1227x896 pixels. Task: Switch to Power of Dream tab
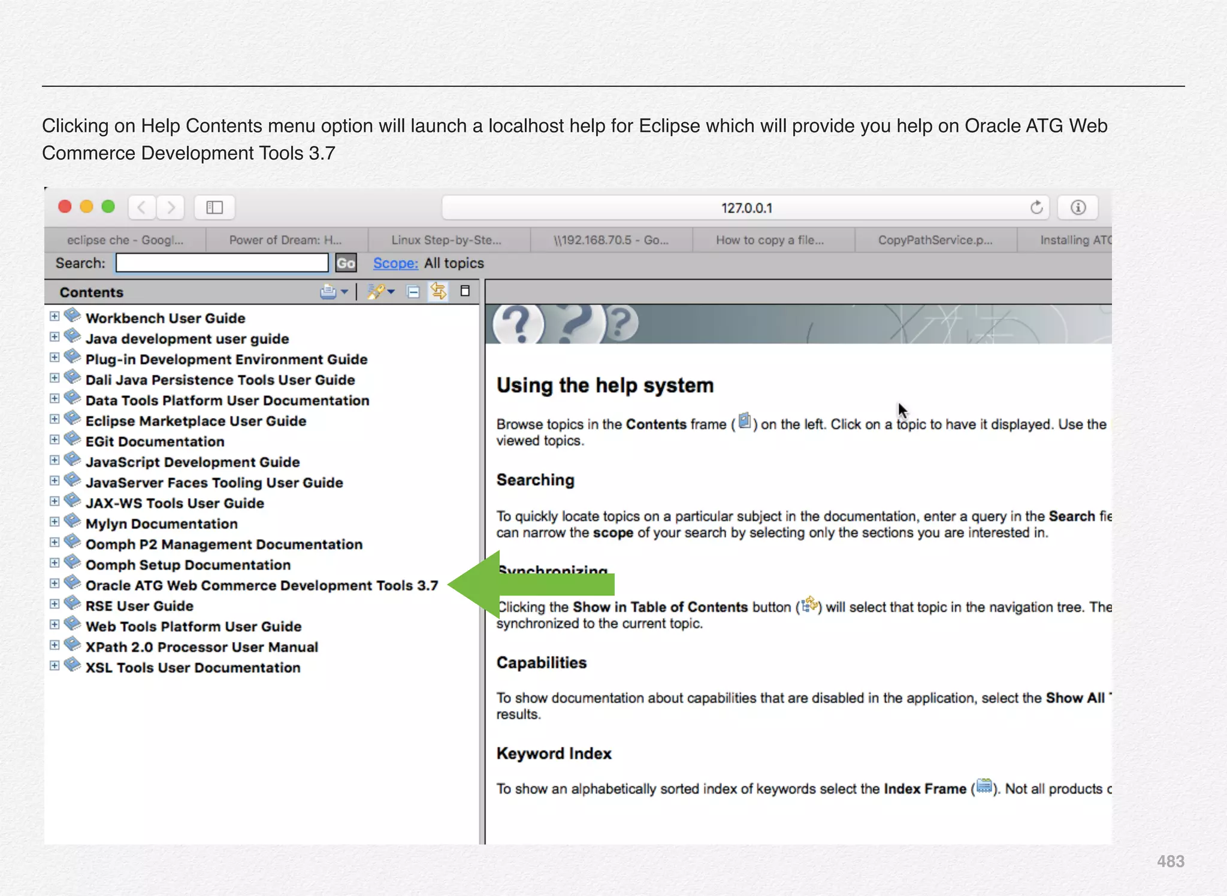286,240
